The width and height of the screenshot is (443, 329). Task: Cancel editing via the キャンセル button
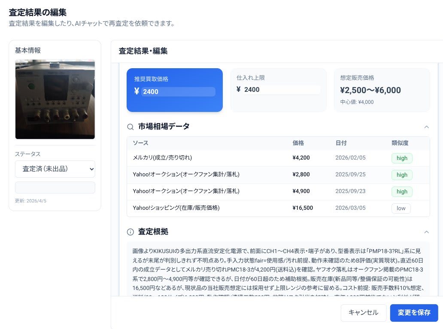point(363,313)
